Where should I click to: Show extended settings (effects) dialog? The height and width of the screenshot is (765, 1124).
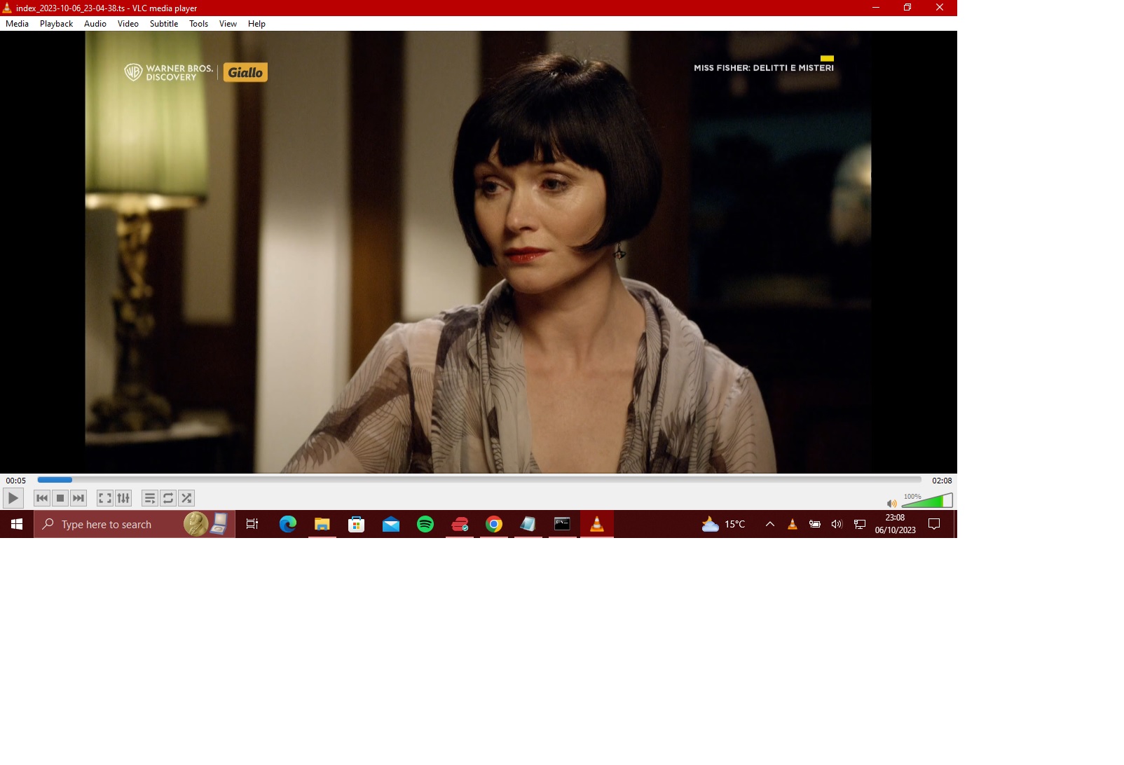pyautogui.click(x=123, y=498)
